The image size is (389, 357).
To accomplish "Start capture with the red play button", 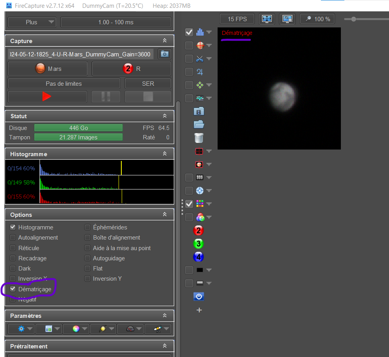I will coord(47,97).
